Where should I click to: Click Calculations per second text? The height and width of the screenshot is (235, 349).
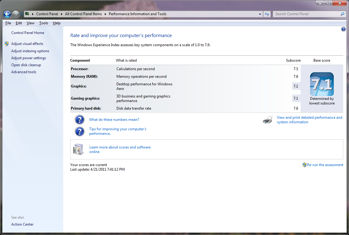click(x=136, y=69)
